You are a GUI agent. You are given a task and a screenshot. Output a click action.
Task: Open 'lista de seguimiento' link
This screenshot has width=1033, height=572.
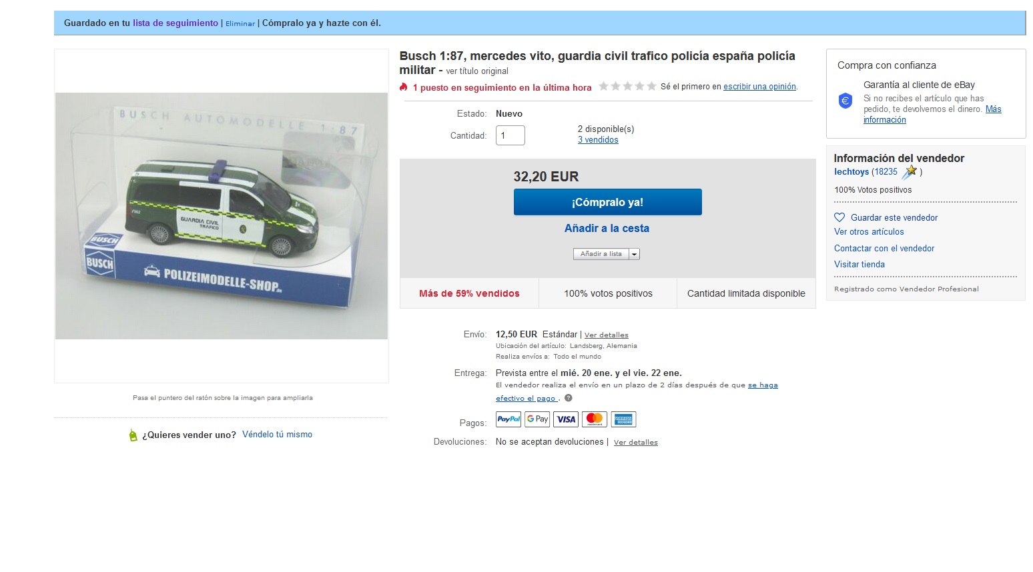pos(176,23)
